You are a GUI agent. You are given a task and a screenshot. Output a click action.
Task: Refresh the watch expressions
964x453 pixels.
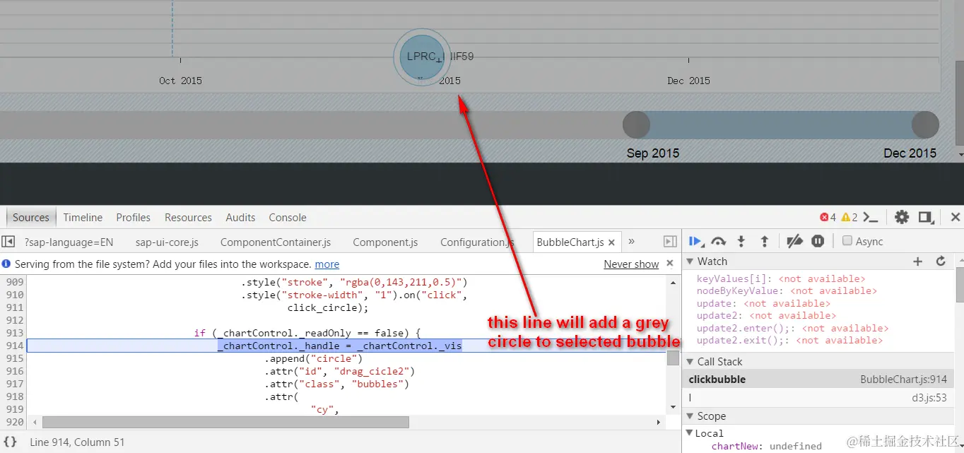pyautogui.click(x=941, y=261)
